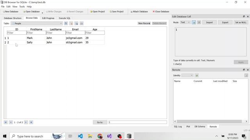Switch to DB Schema bottom tab
This screenshot has width=250, height=140.
click(x=200, y=126)
